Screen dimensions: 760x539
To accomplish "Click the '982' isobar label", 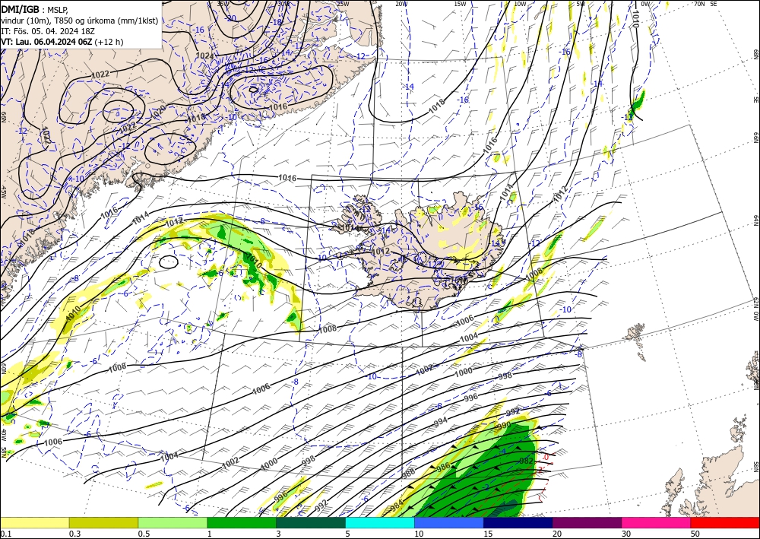I will point(527,461).
